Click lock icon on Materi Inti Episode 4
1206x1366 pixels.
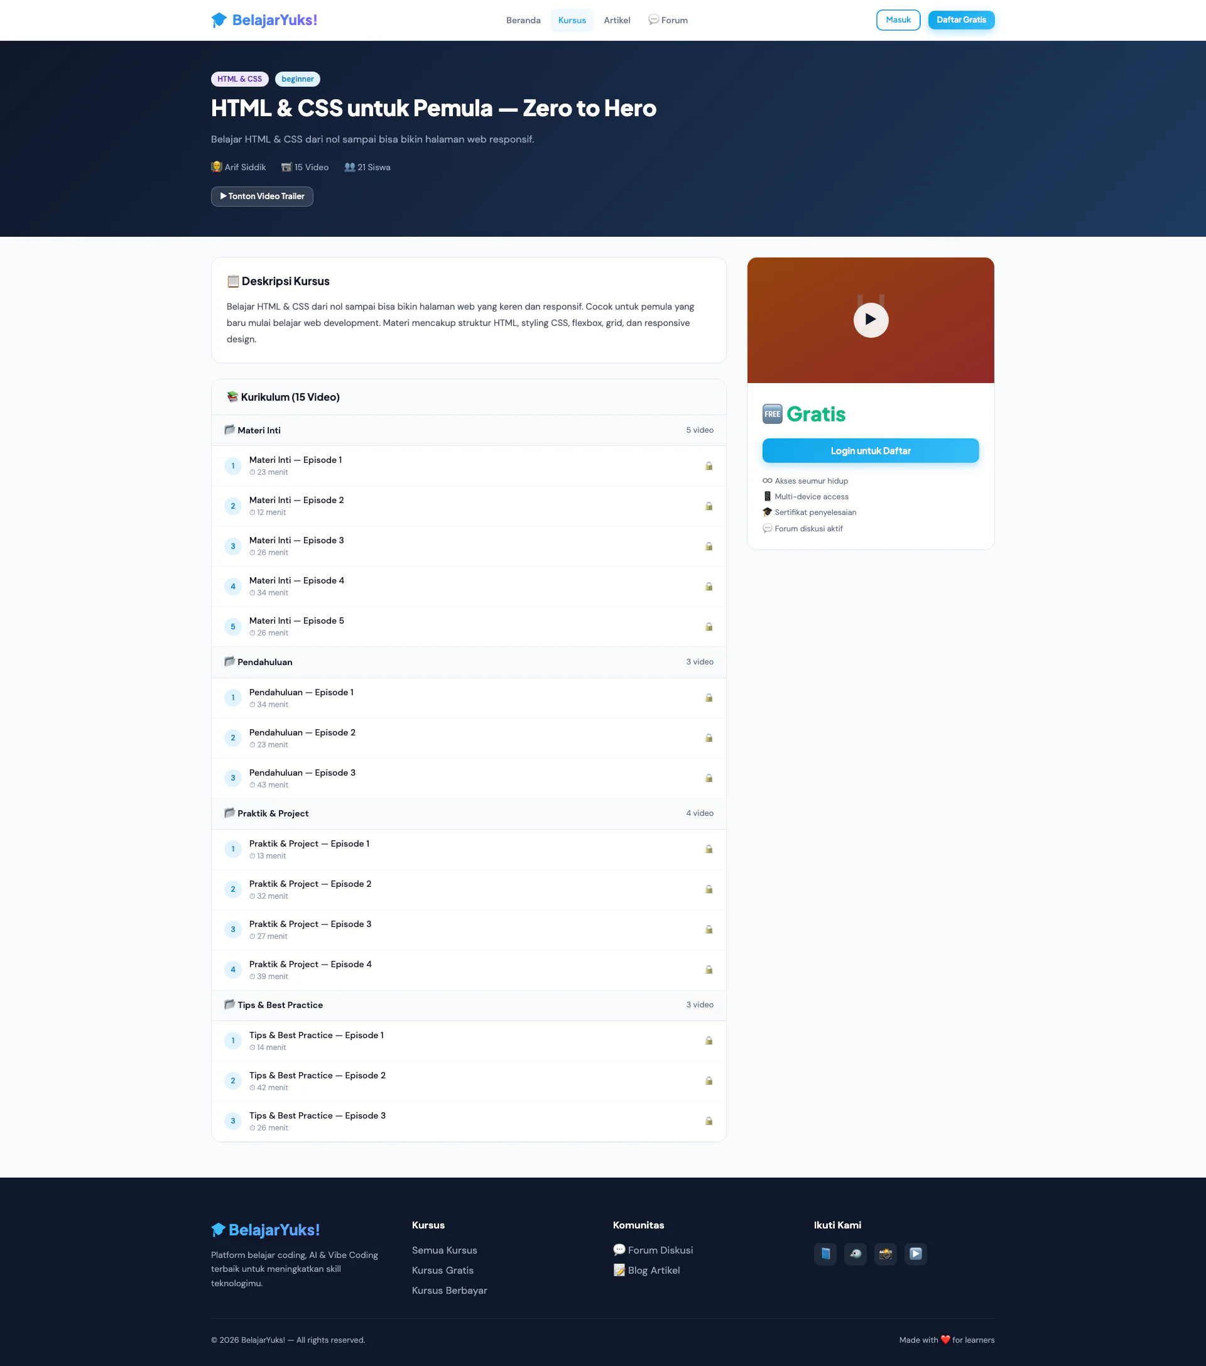pos(709,586)
